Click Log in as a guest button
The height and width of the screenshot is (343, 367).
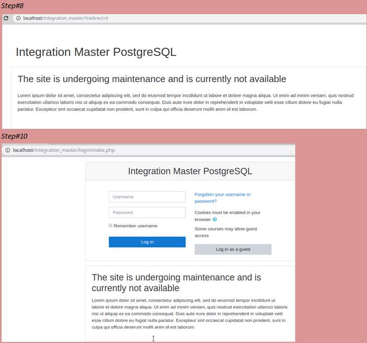[233, 250]
